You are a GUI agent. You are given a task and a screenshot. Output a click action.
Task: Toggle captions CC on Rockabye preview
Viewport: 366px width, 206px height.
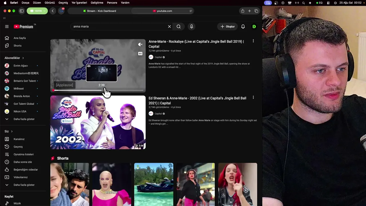pyautogui.click(x=140, y=54)
